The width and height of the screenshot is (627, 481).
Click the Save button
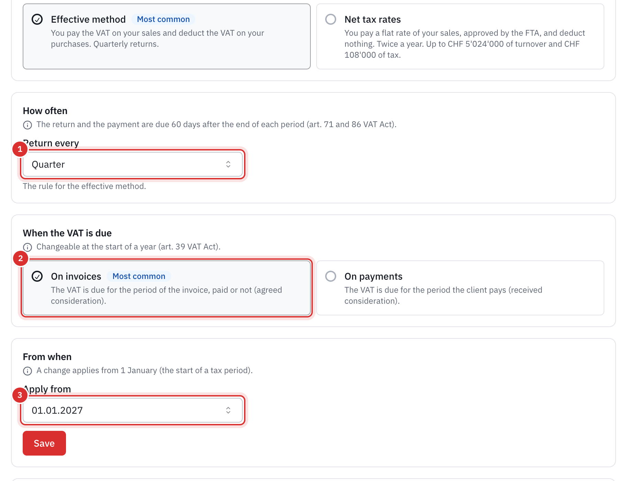point(44,443)
